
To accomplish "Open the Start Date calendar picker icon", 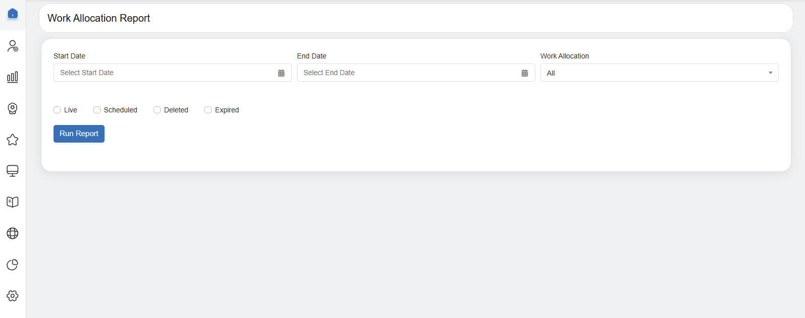I will coord(281,73).
